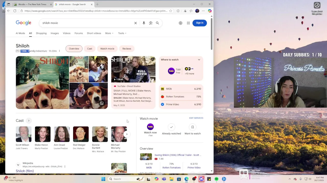This screenshot has width=327, height=183.
Task: Open the three-dot menu beside Shiloh details
Action: pos(59,51)
